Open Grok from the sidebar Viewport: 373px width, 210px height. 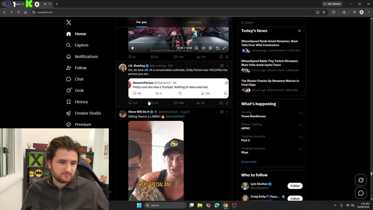pyautogui.click(x=75, y=90)
